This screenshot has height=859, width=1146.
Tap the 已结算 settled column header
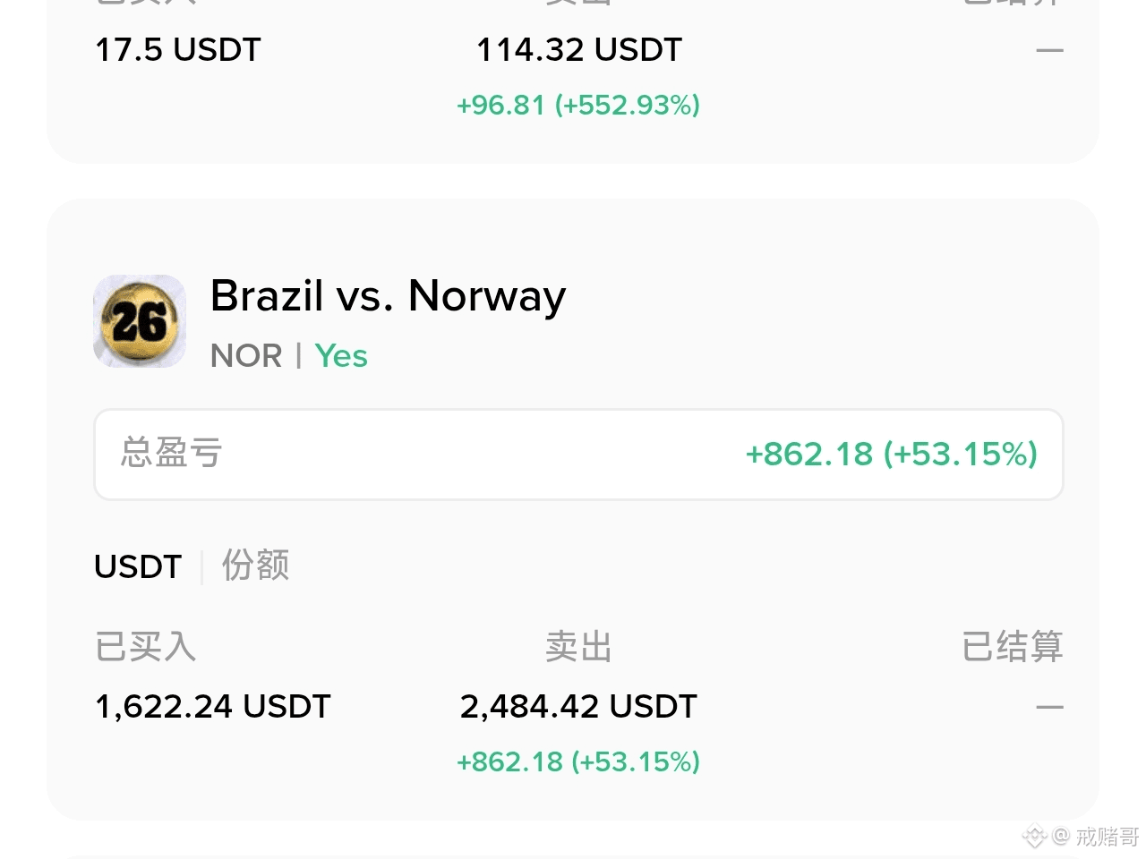1013,646
